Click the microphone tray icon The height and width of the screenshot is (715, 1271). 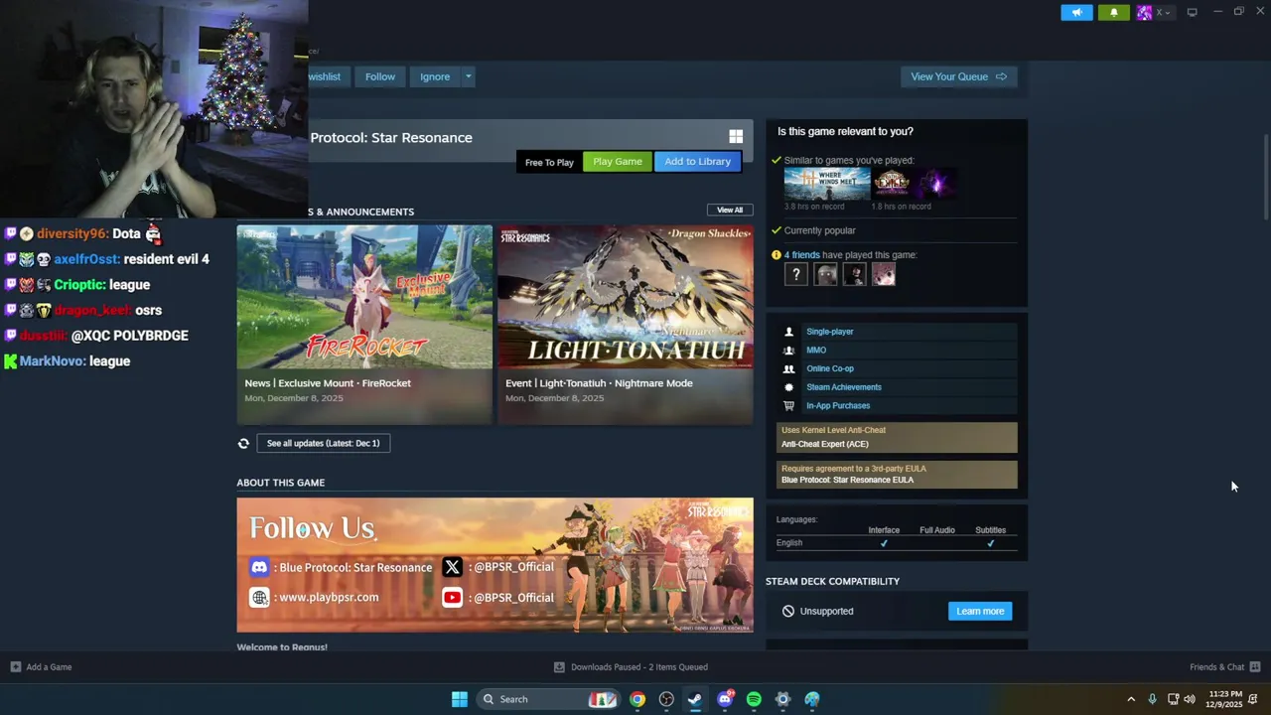click(x=1152, y=699)
